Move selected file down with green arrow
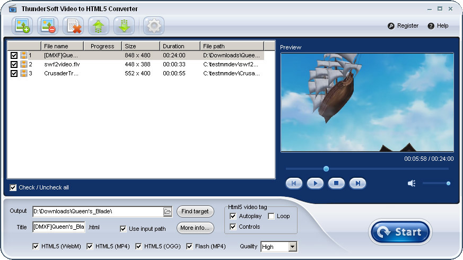The width and height of the screenshot is (463, 260). [x=124, y=25]
